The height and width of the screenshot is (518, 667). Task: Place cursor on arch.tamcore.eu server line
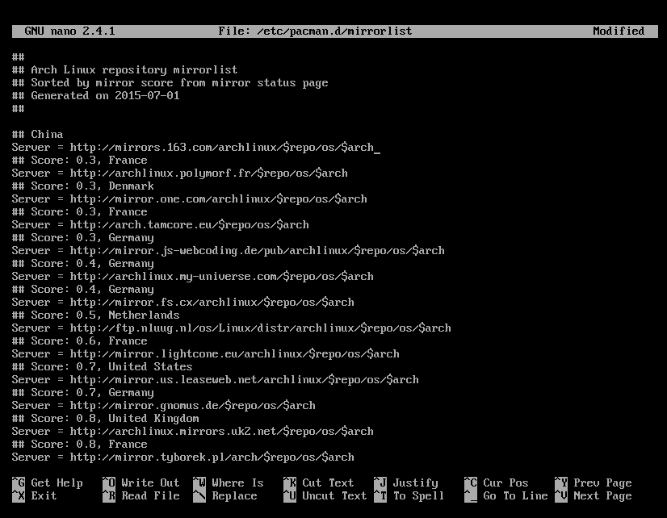(x=161, y=225)
